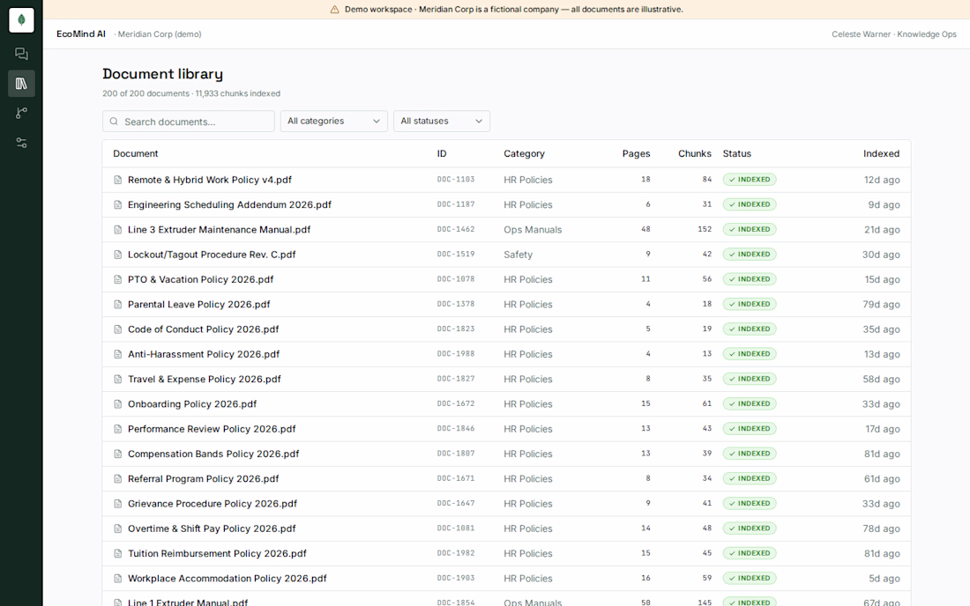Open the git branch pipeline sidebar icon
This screenshot has width=970, height=606.
[21, 113]
